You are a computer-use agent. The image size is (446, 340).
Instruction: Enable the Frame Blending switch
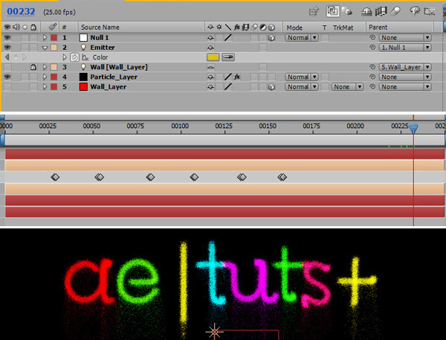click(381, 11)
